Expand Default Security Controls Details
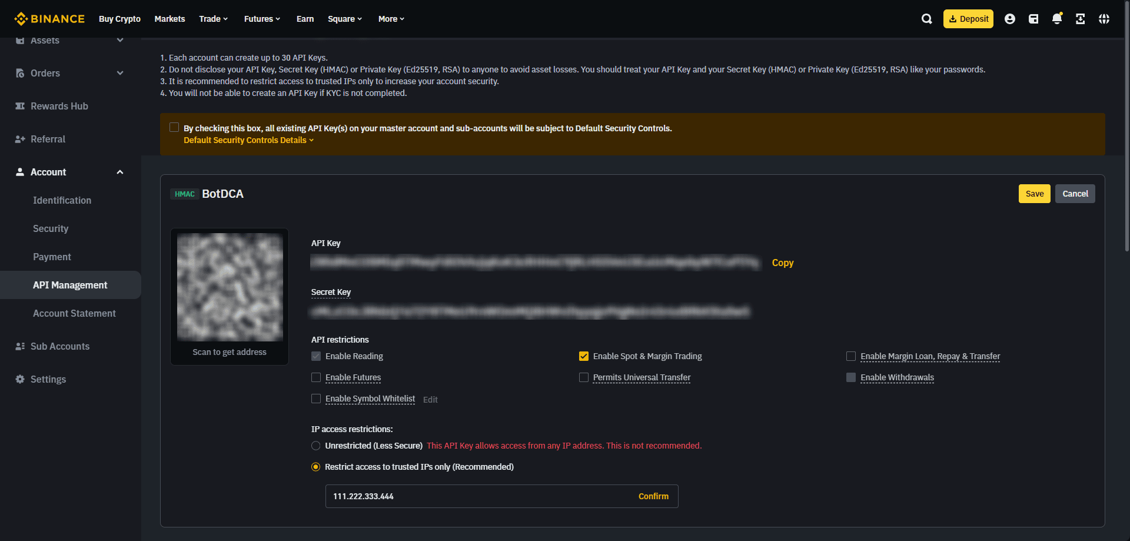The image size is (1130, 541). [x=248, y=140]
